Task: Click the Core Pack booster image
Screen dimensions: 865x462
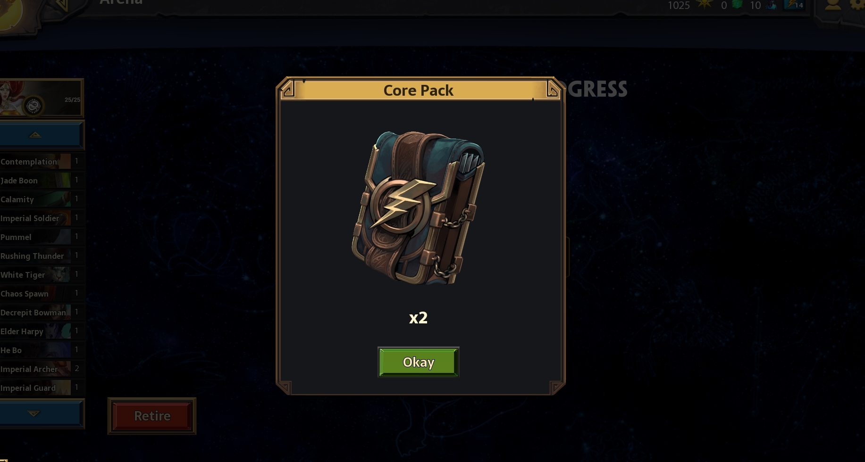Action: pyautogui.click(x=418, y=208)
